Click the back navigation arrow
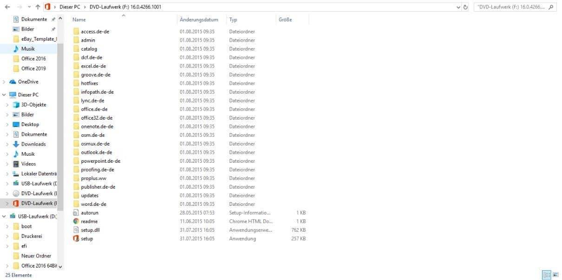This screenshot has width=562, height=280. pyautogui.click(x=7, y=7)
